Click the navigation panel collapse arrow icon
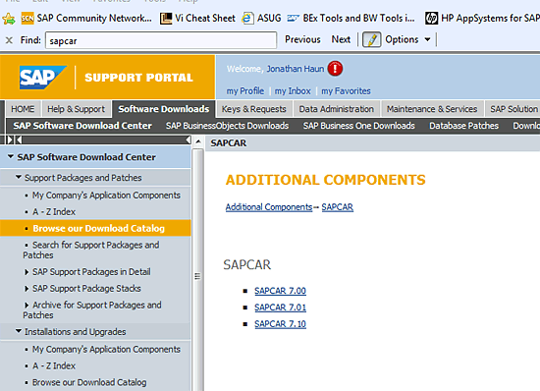The width and height of the screenshot is (540, 391). 19,140
